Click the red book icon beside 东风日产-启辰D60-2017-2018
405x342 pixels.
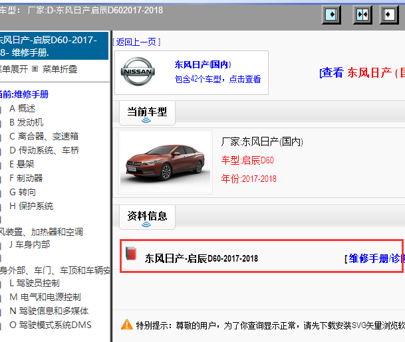pos(131,253)
